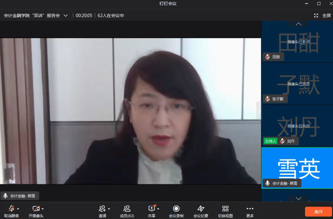Image resolution: width=333 pixels, height=219 pixels.
Task: Open the 更多 more options menu
Action: click(x=250, y=212)
